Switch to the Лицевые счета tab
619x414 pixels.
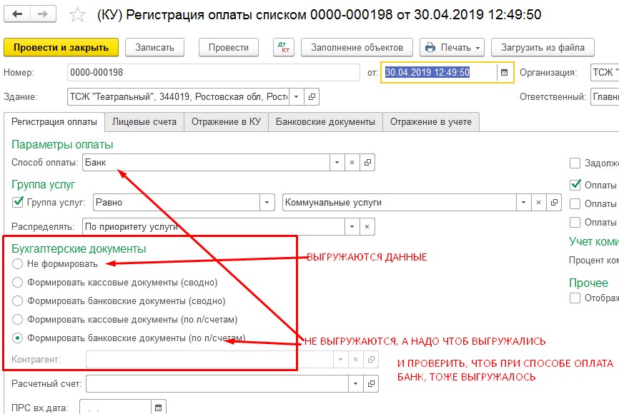coord(144,122)
